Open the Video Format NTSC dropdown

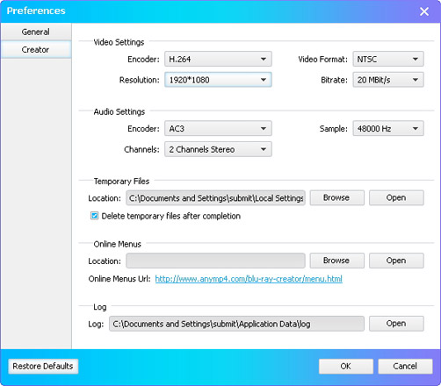click(388, 59)
